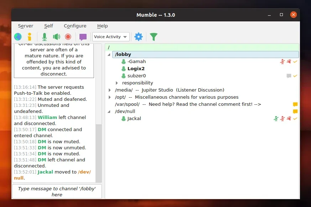Select the responsibility channel

(138, 83)
